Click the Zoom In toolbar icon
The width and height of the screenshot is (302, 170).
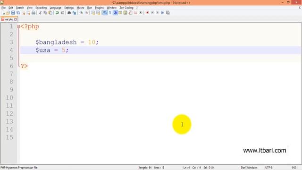click(81, 13)
